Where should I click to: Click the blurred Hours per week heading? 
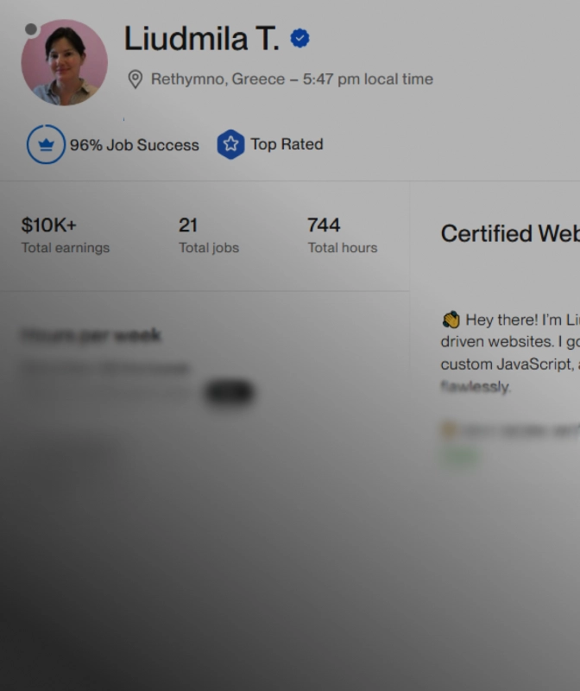[x=91, y=335]
